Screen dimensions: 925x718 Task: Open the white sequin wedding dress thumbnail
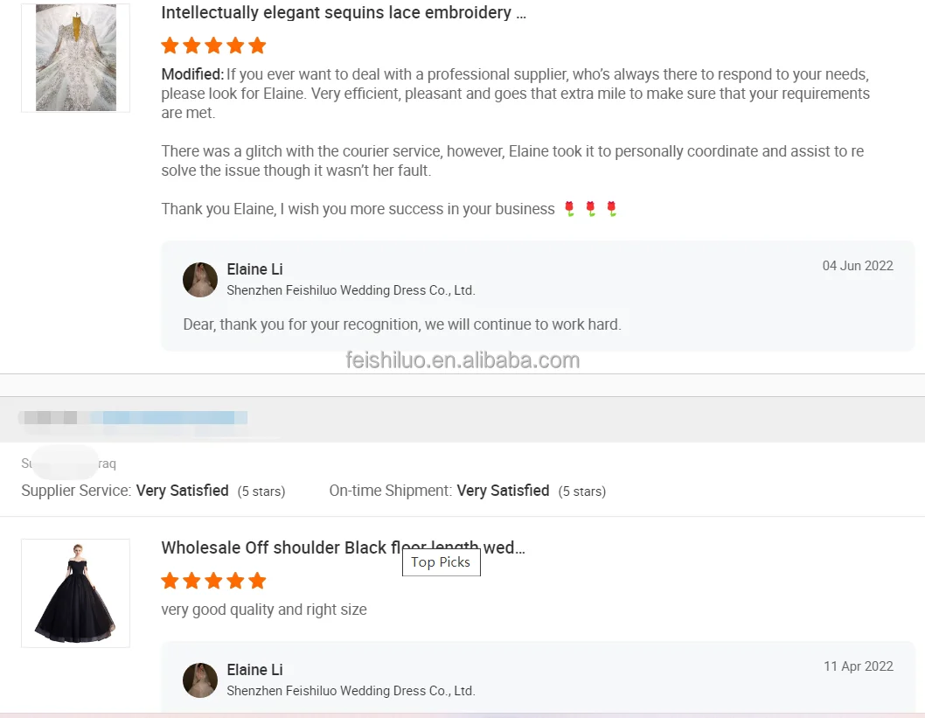[x=75, y=58]
